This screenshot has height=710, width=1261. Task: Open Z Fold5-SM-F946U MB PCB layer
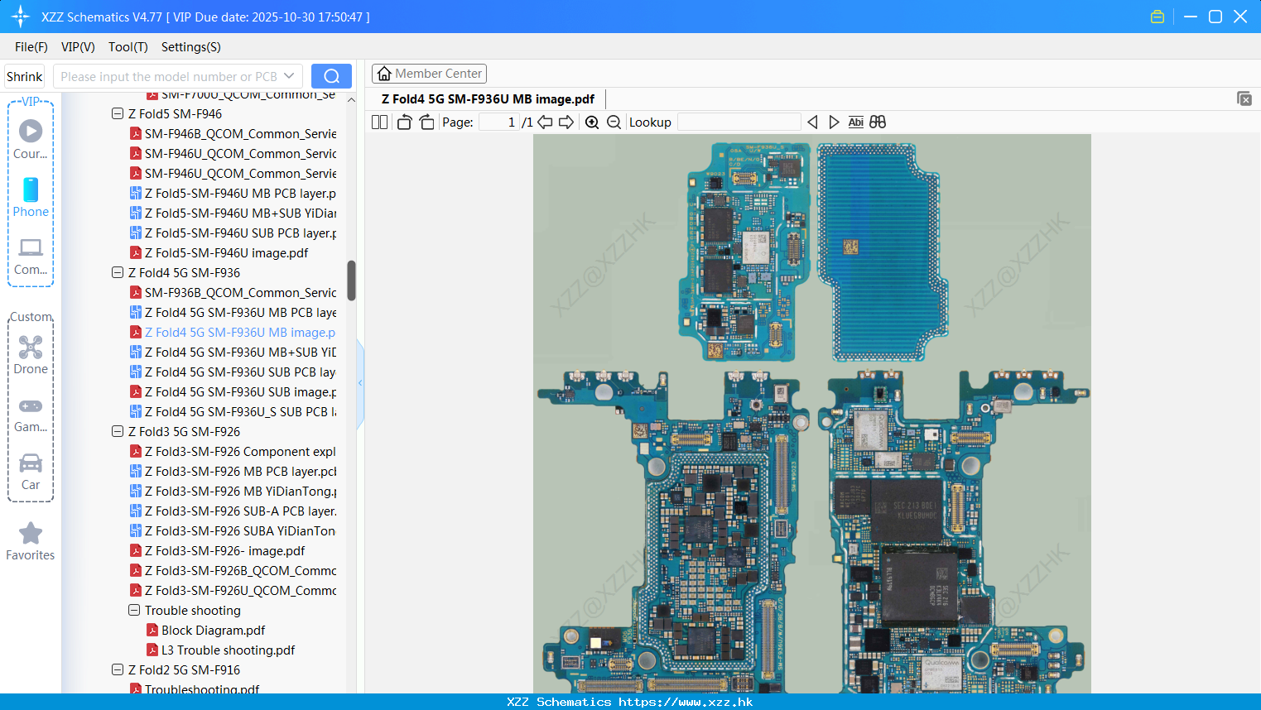pos(233,193)
